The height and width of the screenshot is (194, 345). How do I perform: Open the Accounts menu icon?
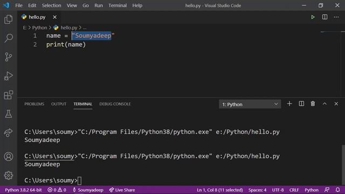click(x=9, y=156)
